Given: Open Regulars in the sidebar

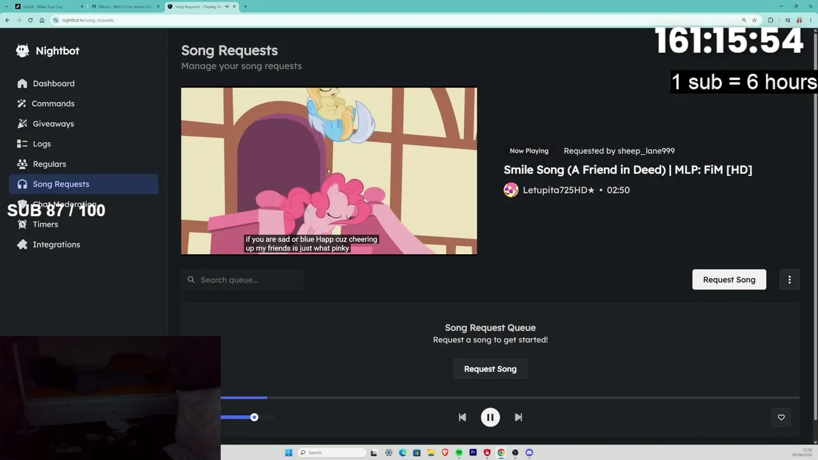Looking at the screenshot, I should pyautogui.click(x=84, y=164).
